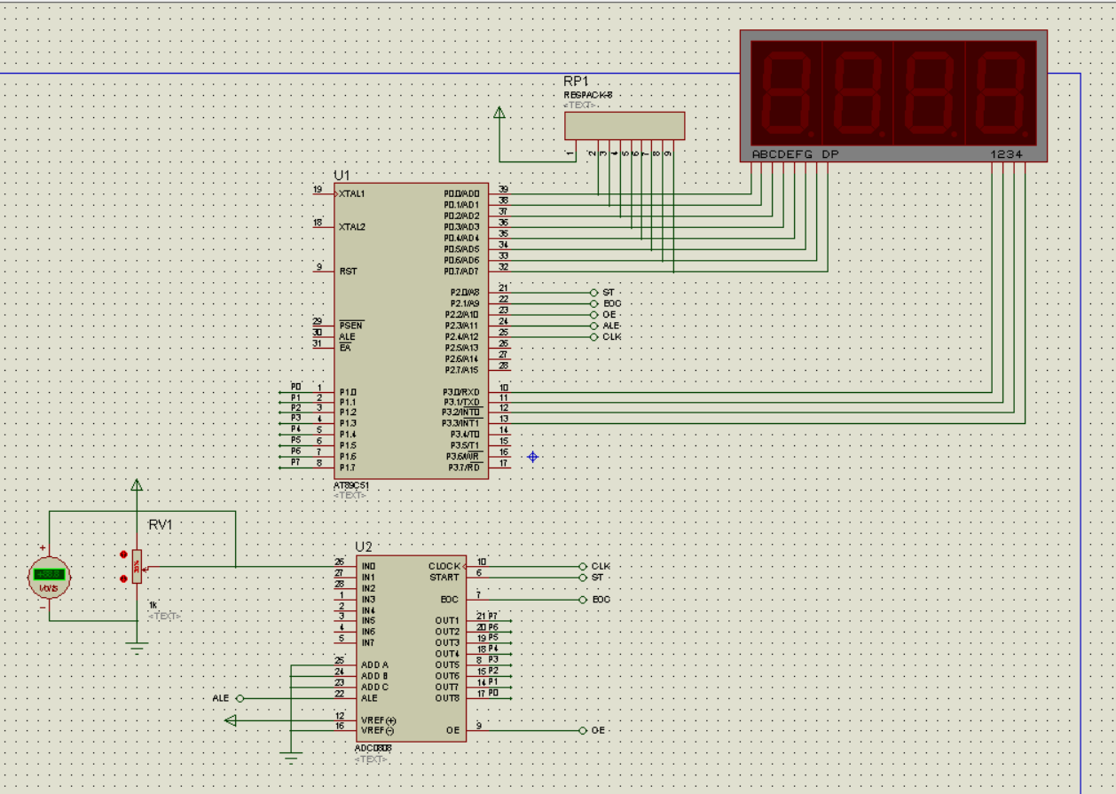Select the AT89C51 microcontroller U1 body
Viewport: 1116px width, 794px height.
pos(411,331)
